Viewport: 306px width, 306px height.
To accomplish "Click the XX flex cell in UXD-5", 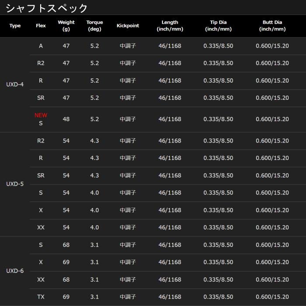I will [41, 227].
